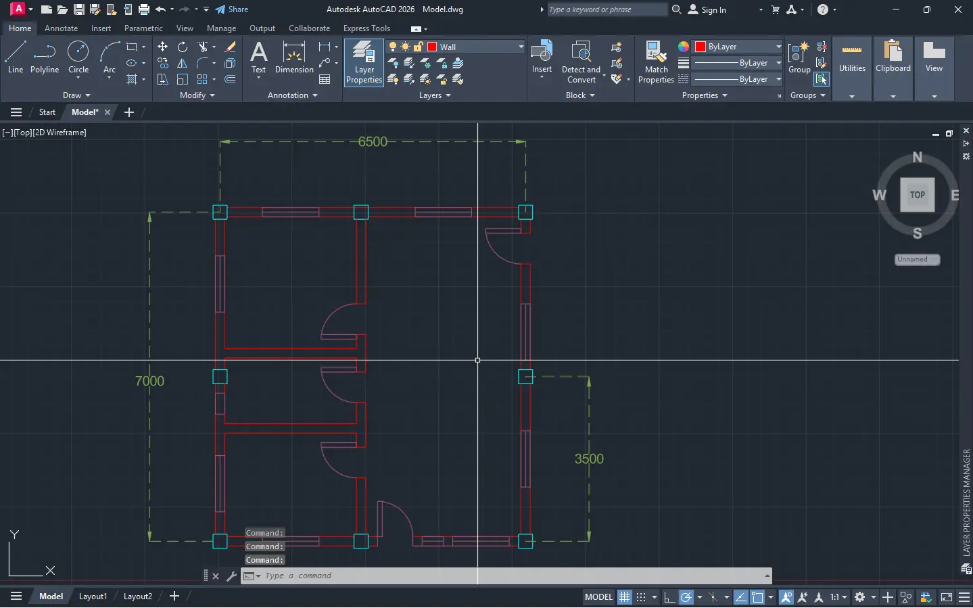Click the Group tool icon
The image size is (973, 608).
pyautogui.click(x=799, y=58)
